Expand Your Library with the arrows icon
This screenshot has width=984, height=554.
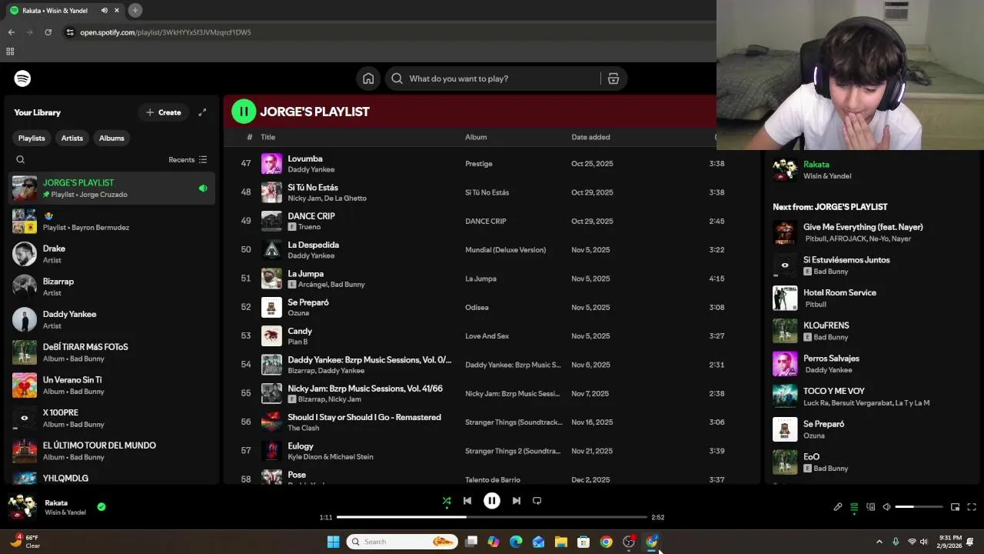tap(202, 112)
